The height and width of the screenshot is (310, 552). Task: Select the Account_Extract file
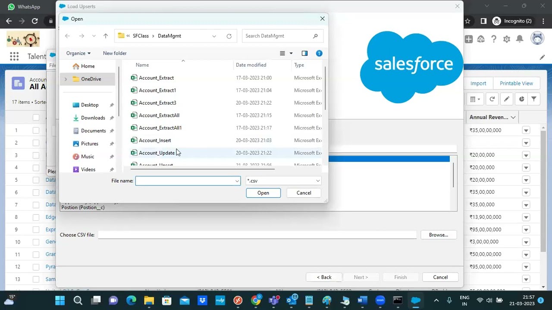coord(156,78)
